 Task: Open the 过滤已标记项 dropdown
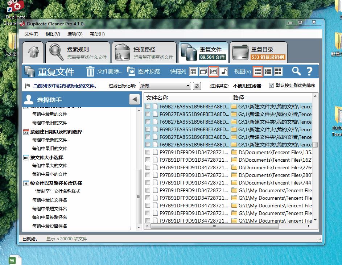(x=165, y=86)
